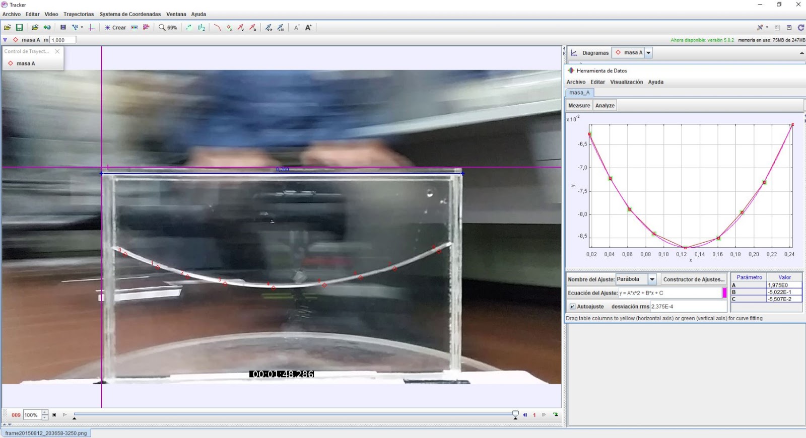Open the calibration tools dropdown arrow
The width and height of the screenshot is (806, 438).
pyautogui.click(x=82, y=28)
